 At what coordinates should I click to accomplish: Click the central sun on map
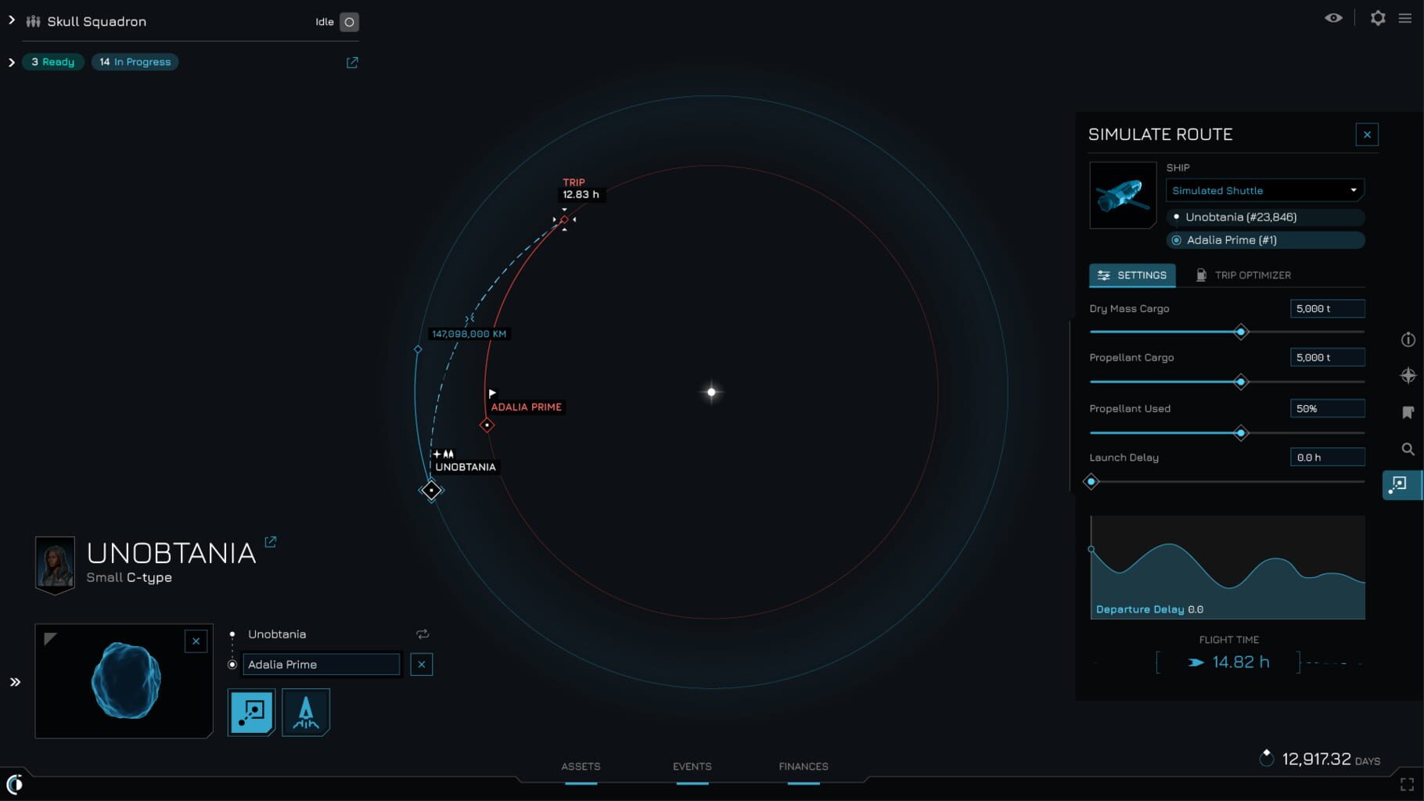click(711, 392)
